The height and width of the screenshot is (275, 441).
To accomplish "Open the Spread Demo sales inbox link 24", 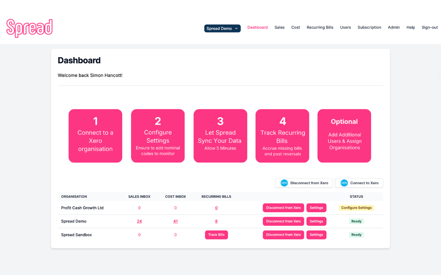I will point(139,221).
